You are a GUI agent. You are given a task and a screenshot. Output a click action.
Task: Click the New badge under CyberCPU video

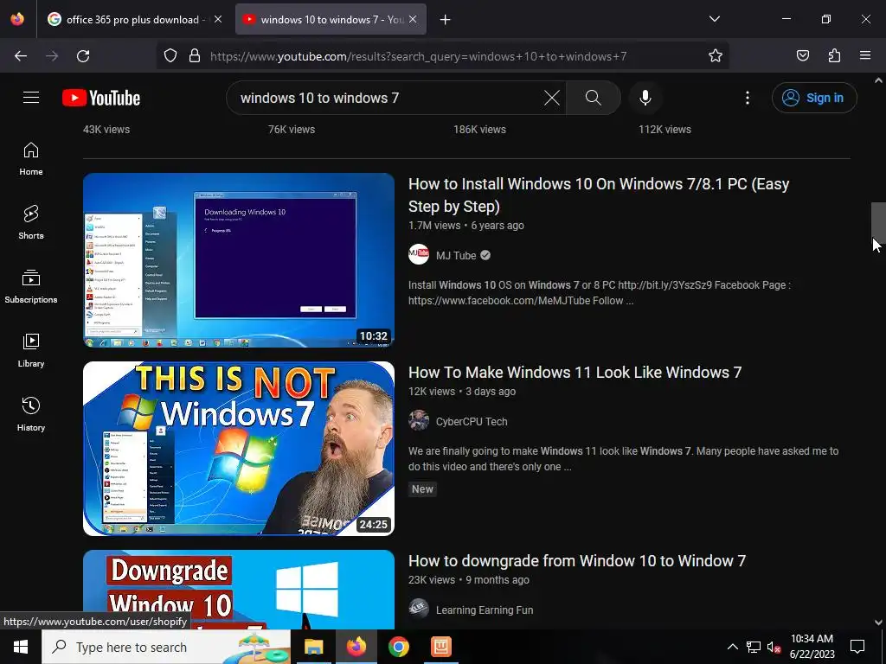[422, 489]
